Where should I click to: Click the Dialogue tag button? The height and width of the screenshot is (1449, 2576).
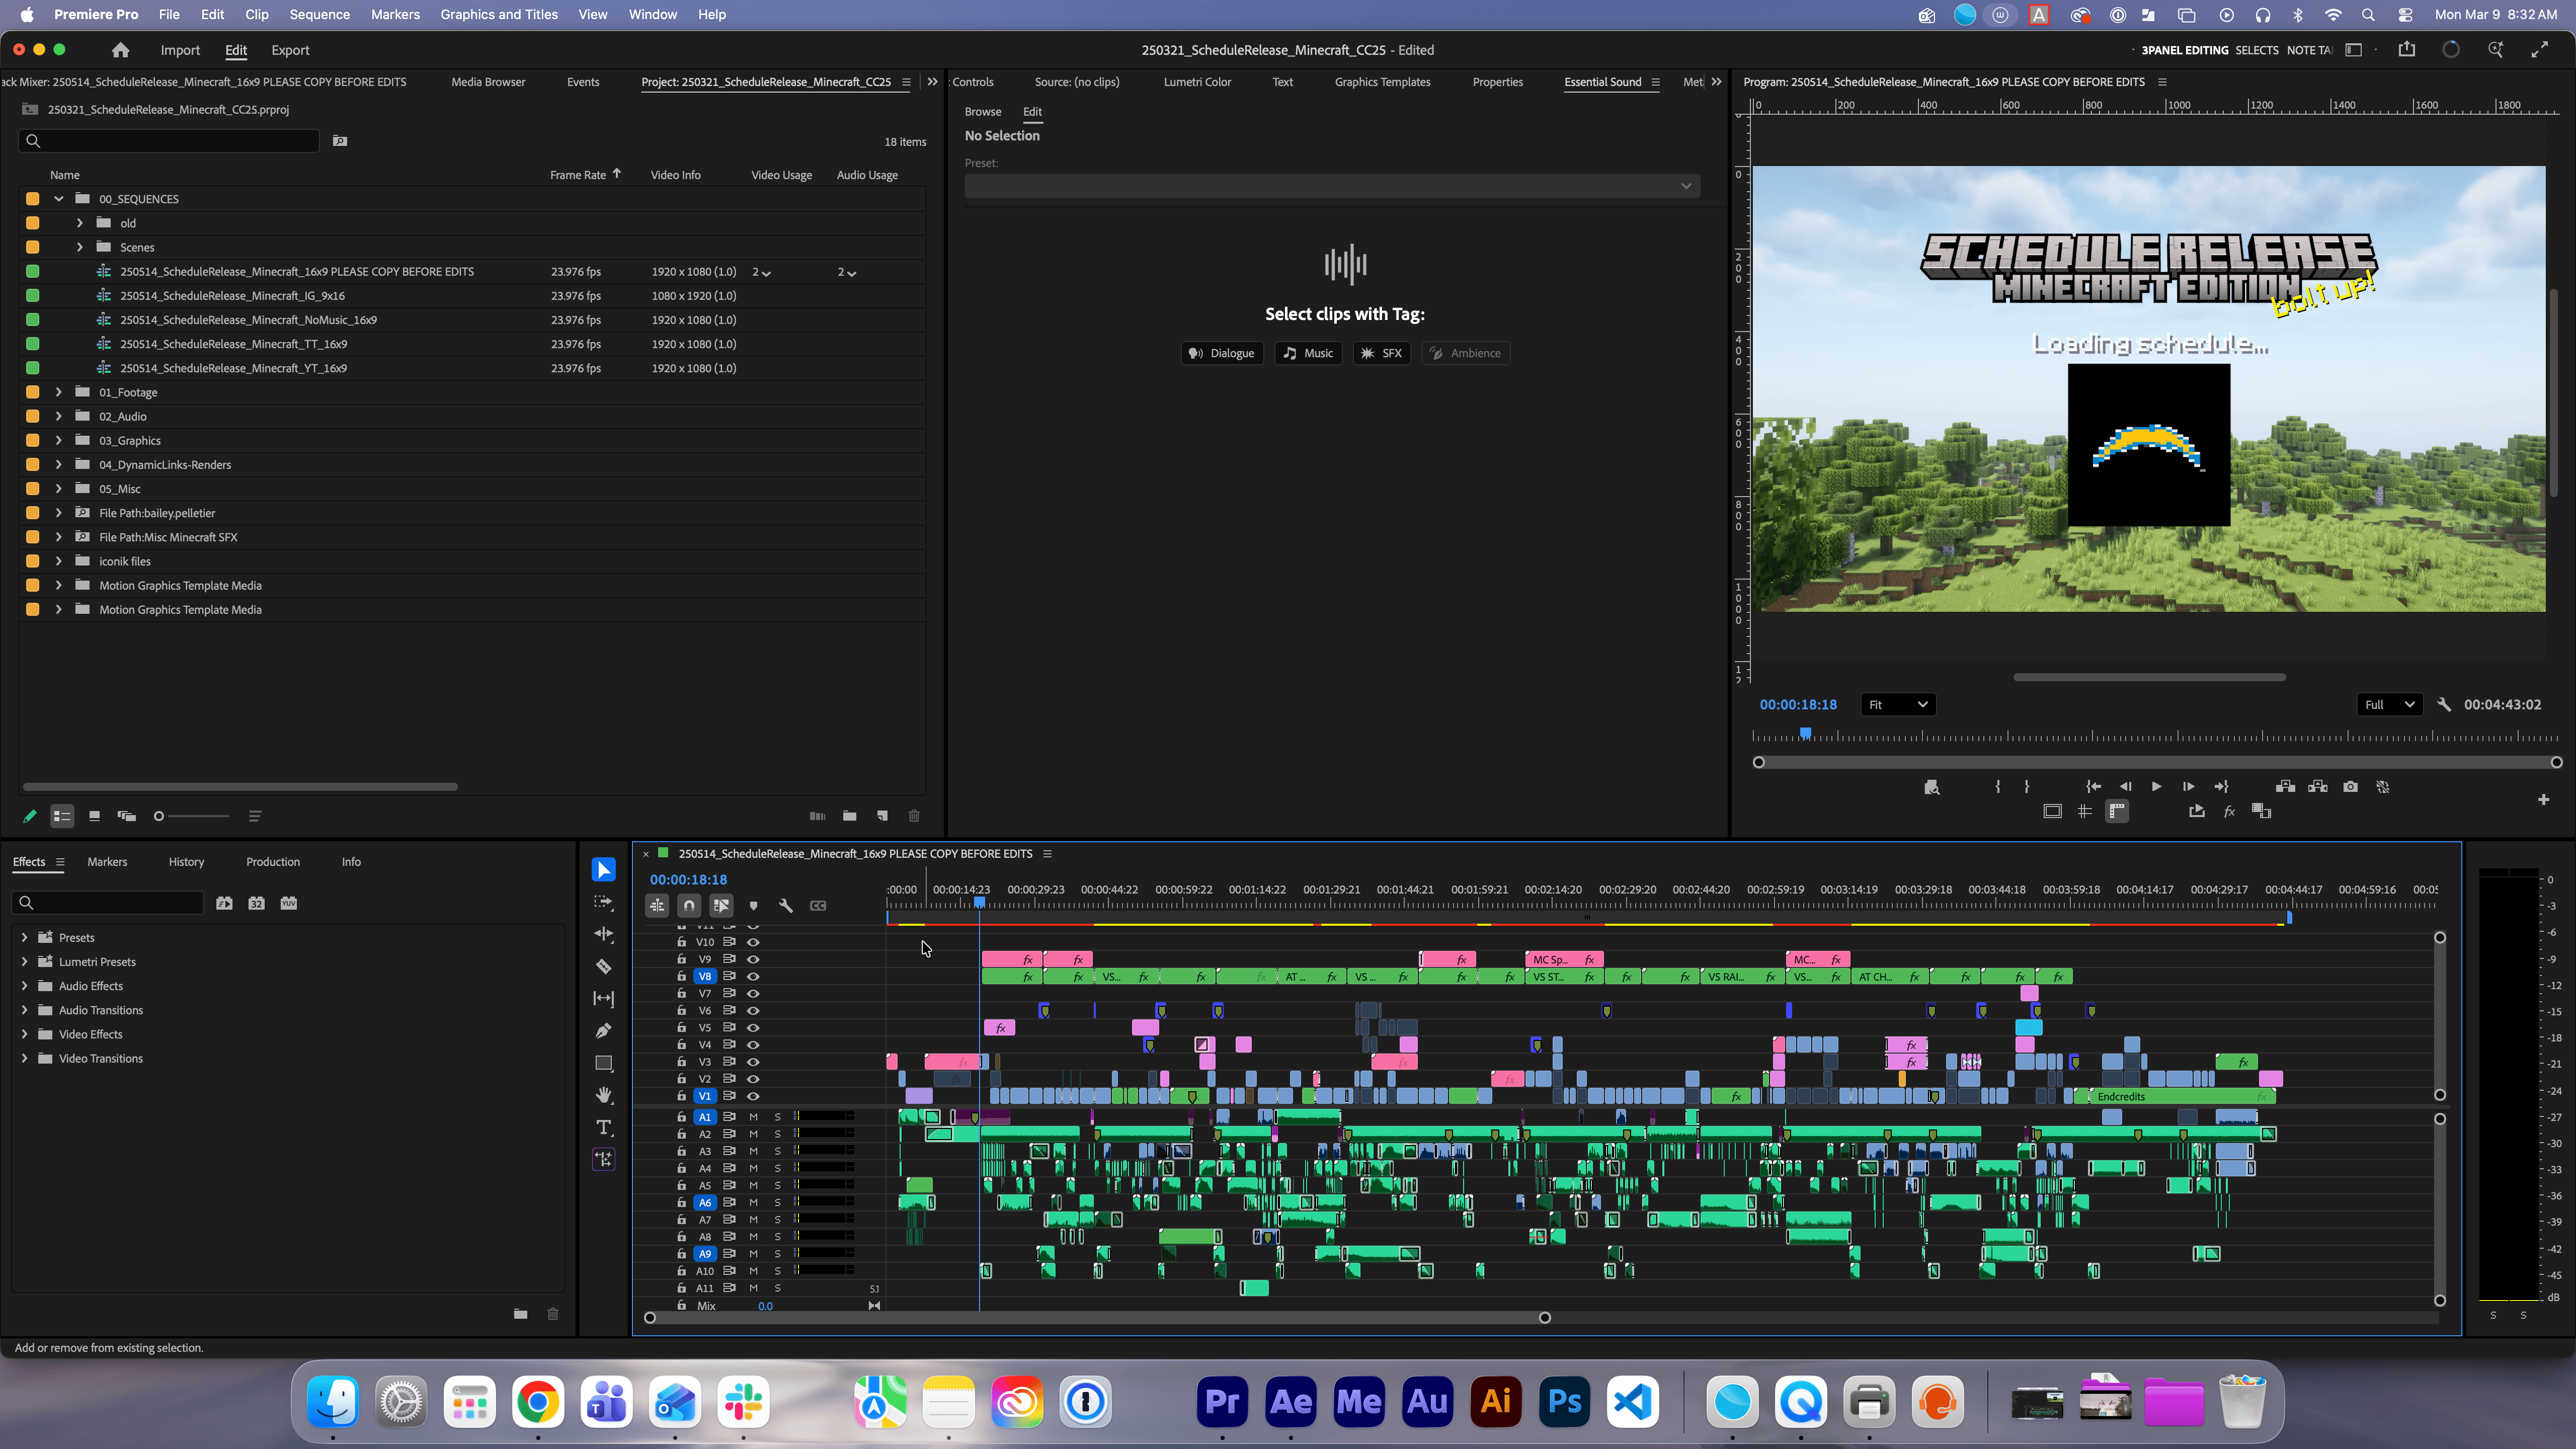click(x=1221, y=353)
